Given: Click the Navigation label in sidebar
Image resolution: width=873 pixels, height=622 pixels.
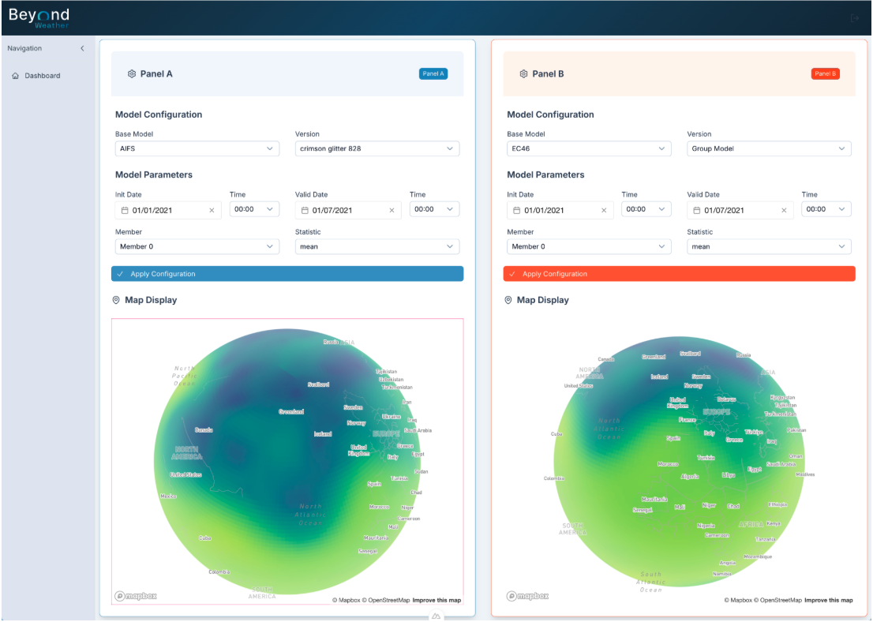Looking at the screenshot, I should pos(24,48).
